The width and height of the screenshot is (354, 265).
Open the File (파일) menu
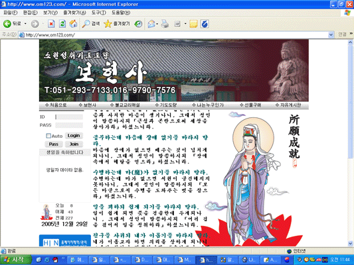(11, 13)
